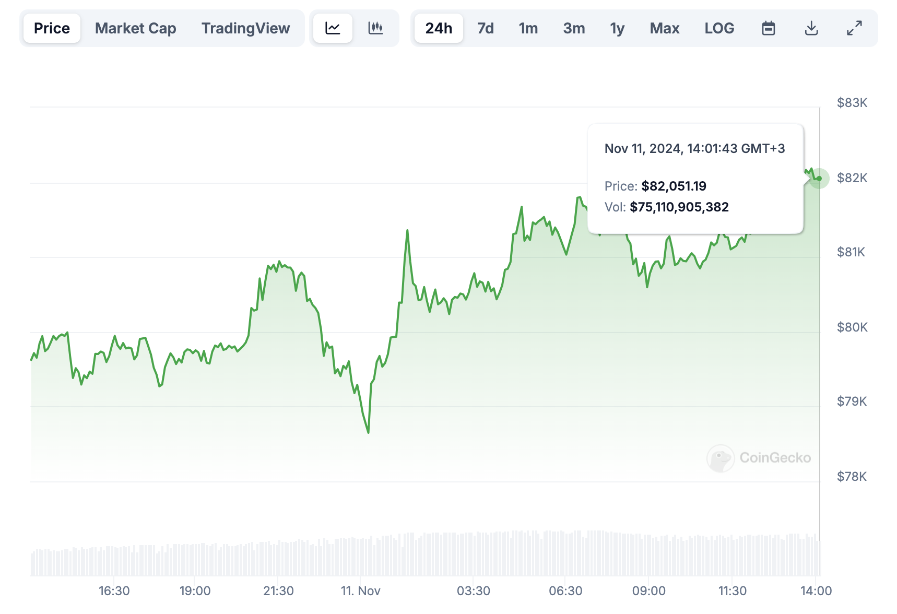Screen dimensions: 897x614
Task: Click the CoinGecko watermark logo
Action: (759, 458)
